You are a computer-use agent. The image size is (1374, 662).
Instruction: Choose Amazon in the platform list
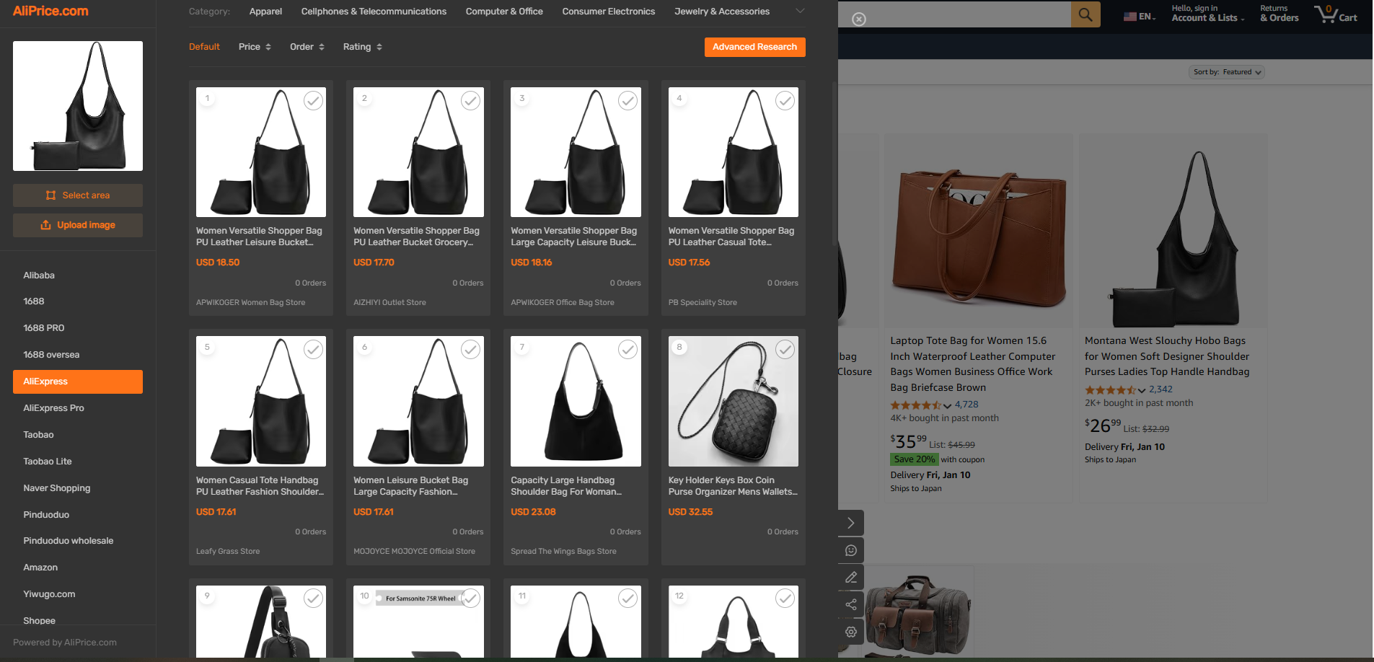pos(40,568)
